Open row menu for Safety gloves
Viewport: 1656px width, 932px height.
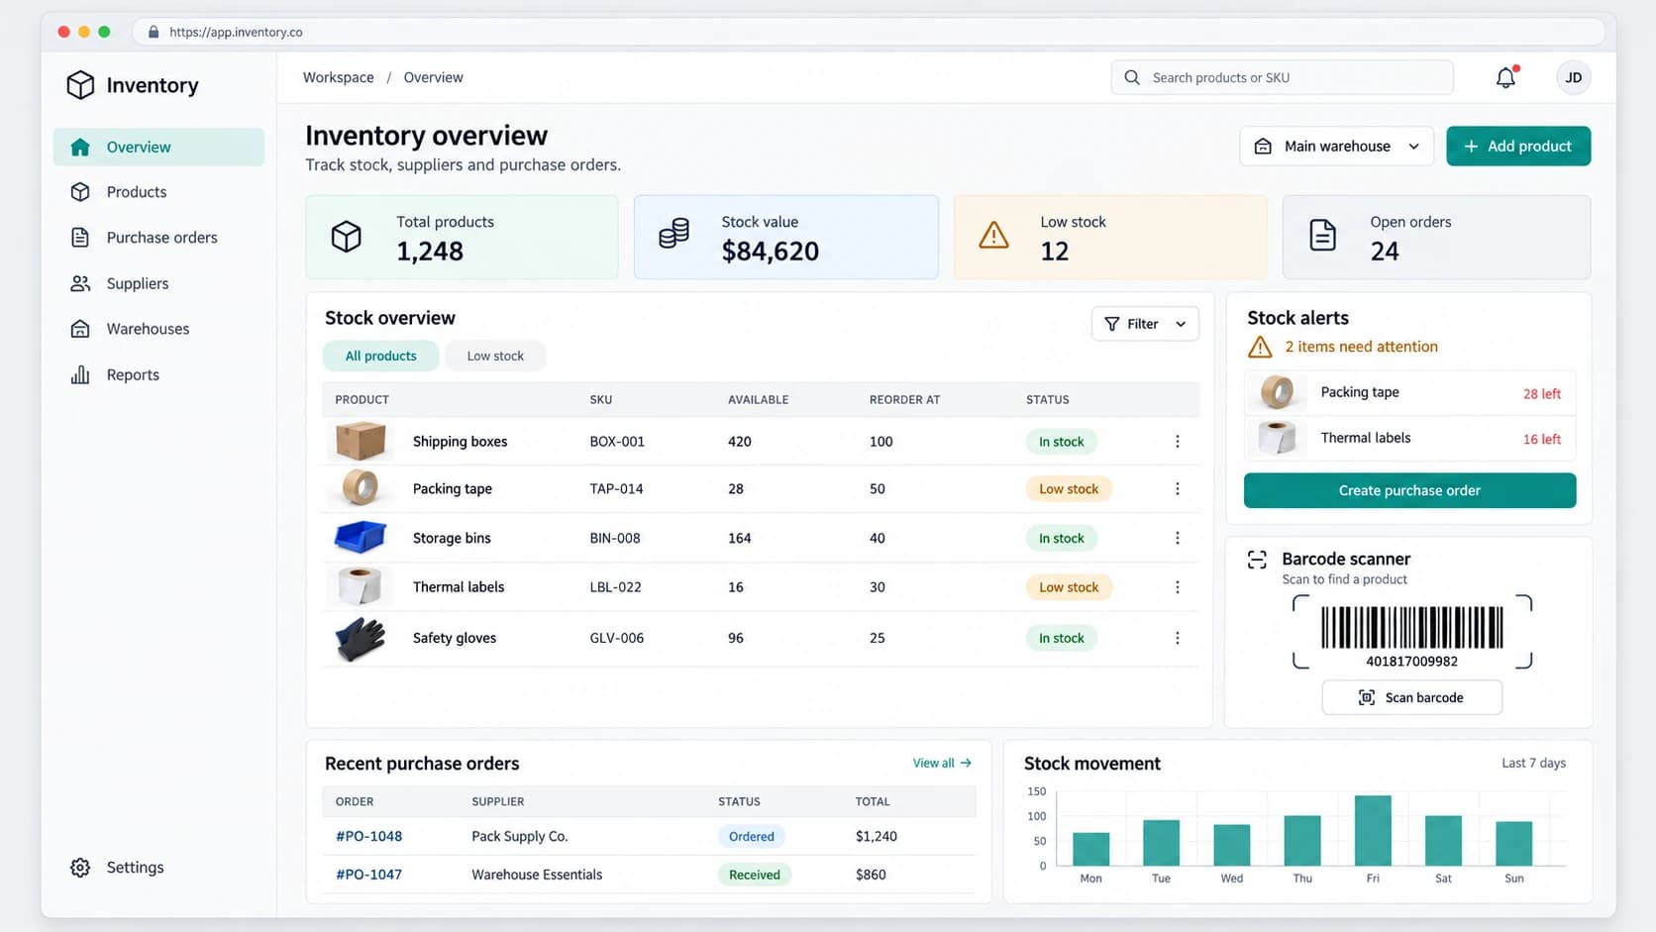coord(1178,638)
